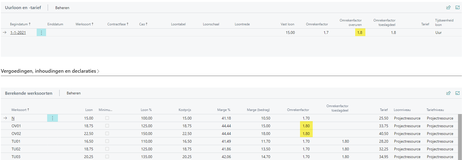Open the werksoort N link
This screenshot has width=463, height=160.
13,118
